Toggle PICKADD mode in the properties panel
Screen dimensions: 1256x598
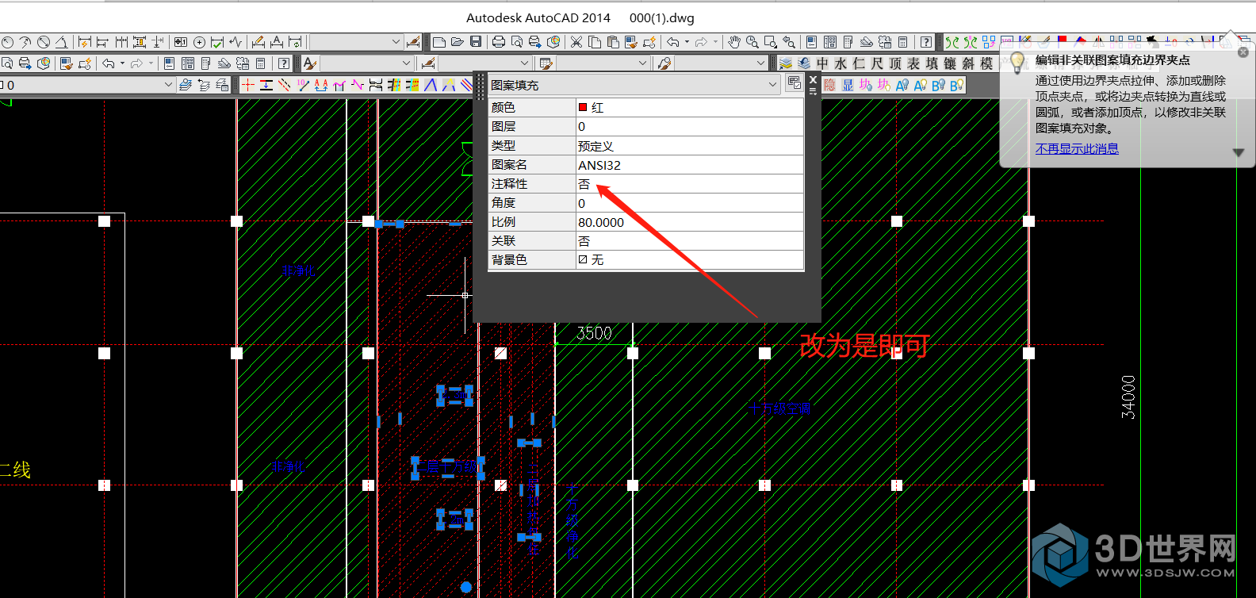tap(794, 83)
